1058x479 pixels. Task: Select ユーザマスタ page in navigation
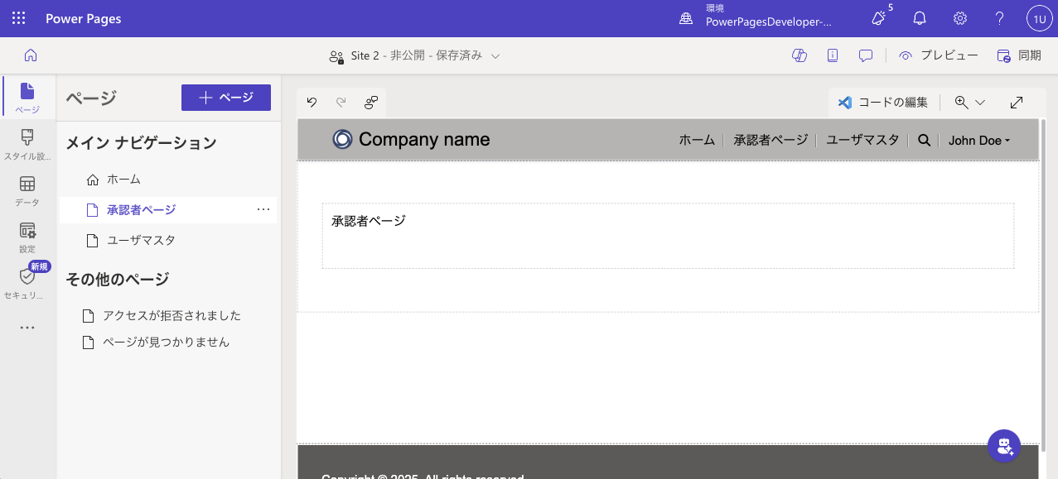pyautogui.click(x=141, y=241)
